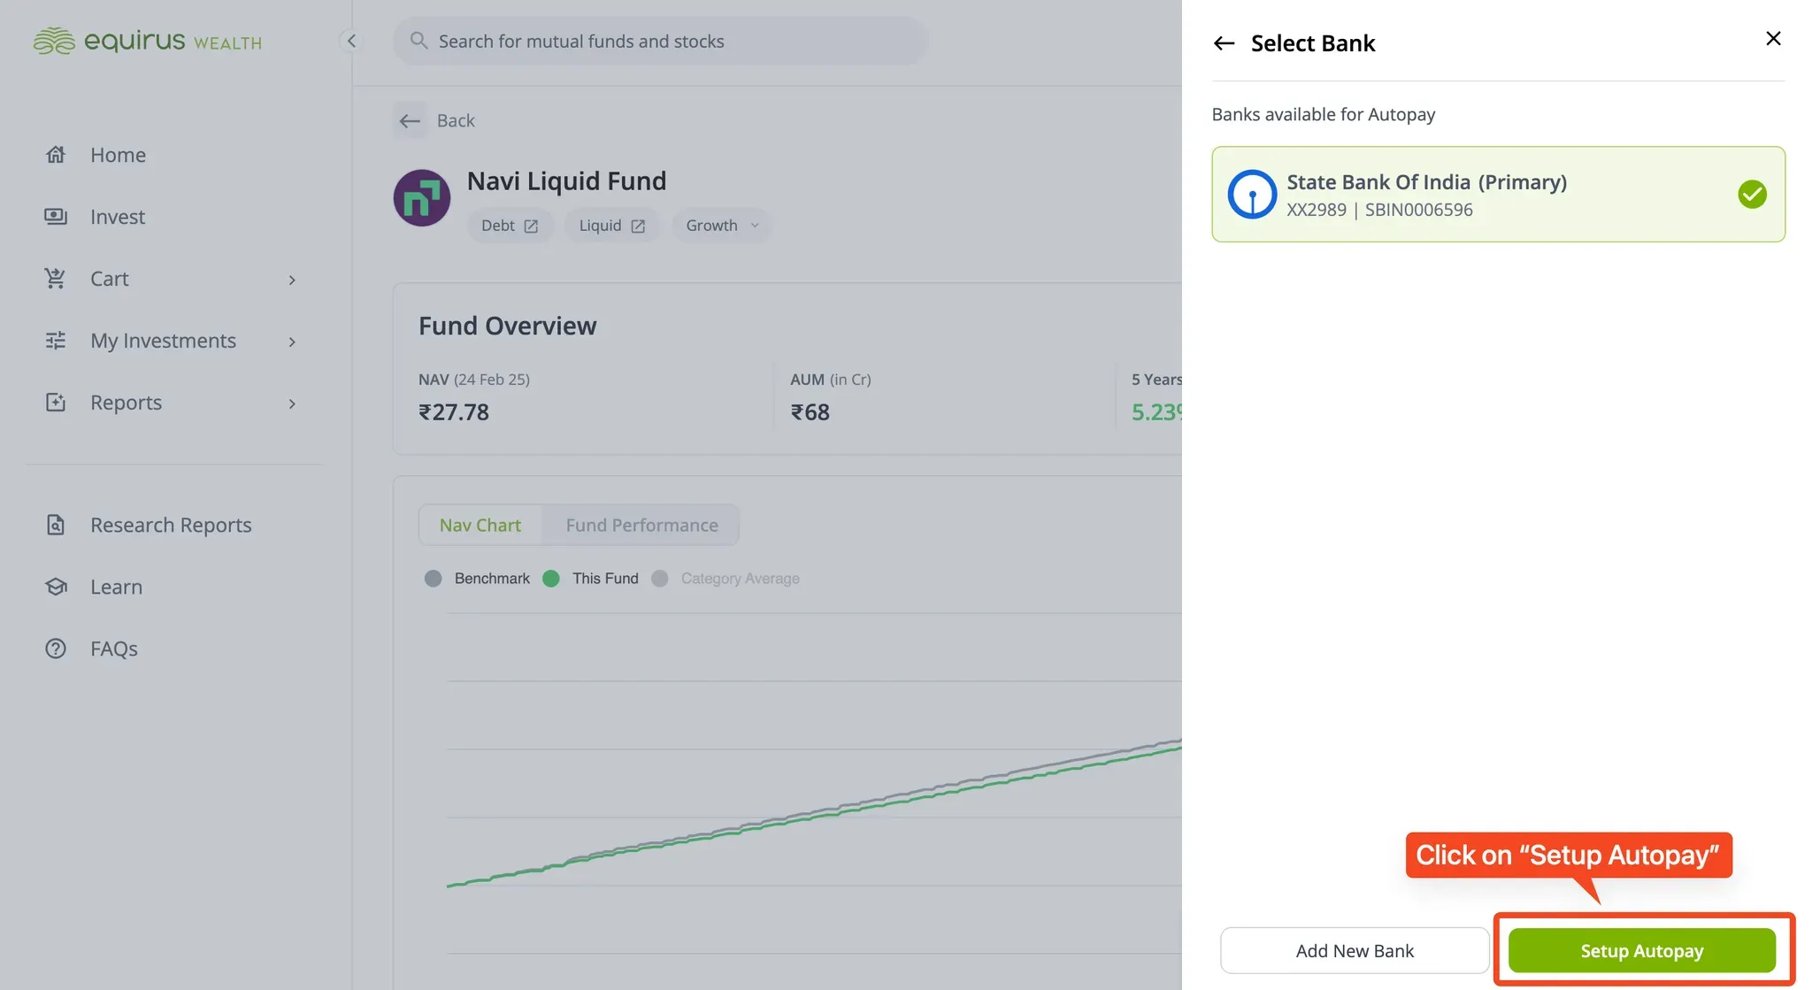Click the back arrow beside Select Bank

coord(1224,43)
